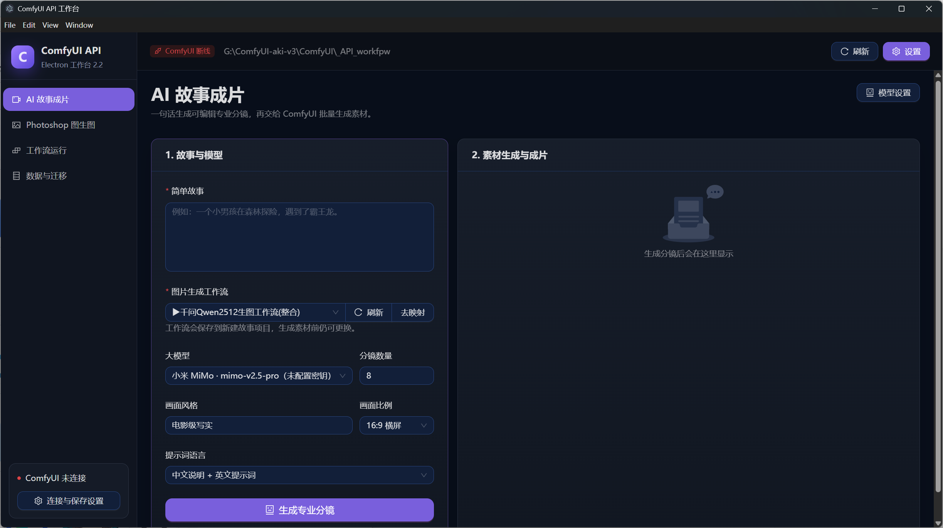Click the 分镜数量 field label
Viewport: 943px width, 528px height.
coord(376,356)
